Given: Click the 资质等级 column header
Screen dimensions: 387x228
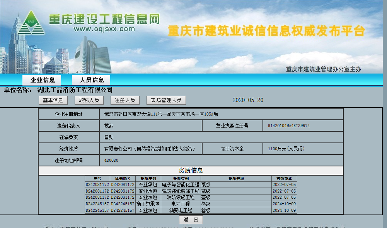Looking at the screenshot, I should 236,179.
